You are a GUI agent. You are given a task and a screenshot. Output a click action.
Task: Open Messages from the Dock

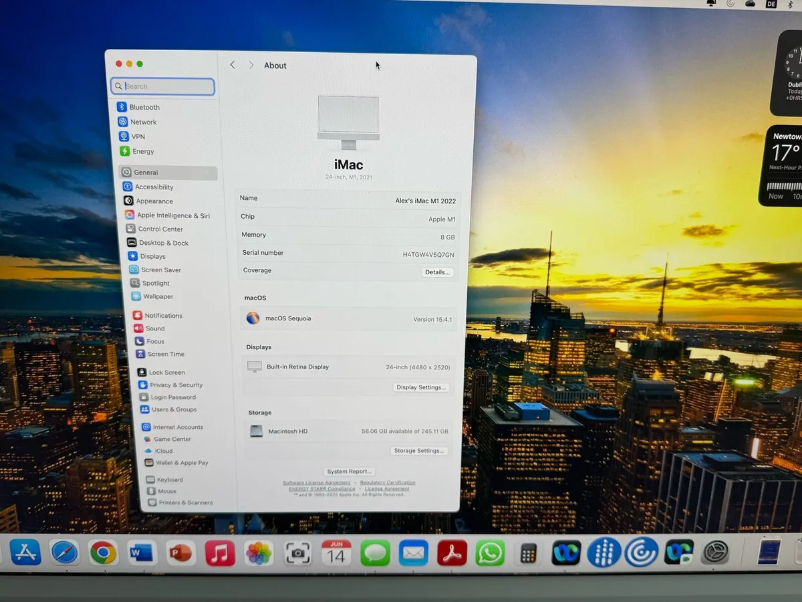pyautogui.click(x=375, y=553)
